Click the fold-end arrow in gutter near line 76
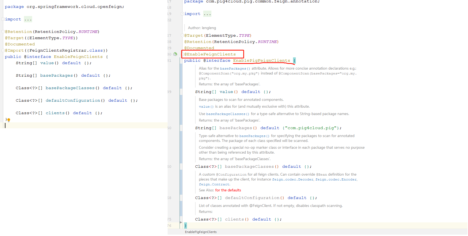This screenshot has height=236, width=468. (181, 222)
